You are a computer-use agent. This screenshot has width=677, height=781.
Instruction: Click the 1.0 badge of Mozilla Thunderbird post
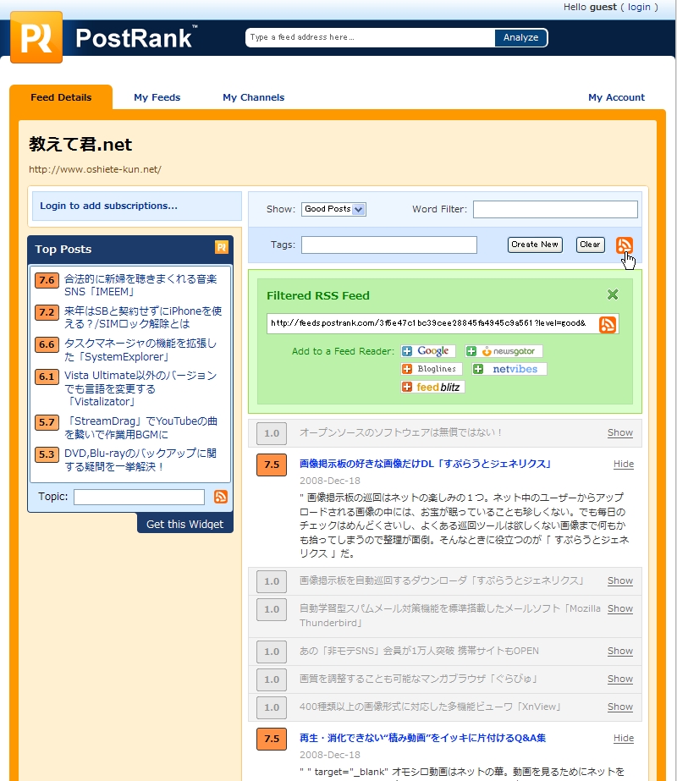pos(272,609)
